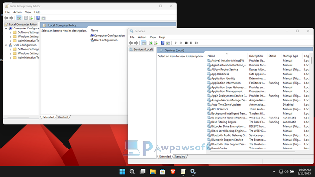Open File menu in Group Policy Editor

[x=8, y=12]
